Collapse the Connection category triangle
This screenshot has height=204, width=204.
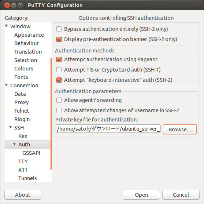(7, 85)
